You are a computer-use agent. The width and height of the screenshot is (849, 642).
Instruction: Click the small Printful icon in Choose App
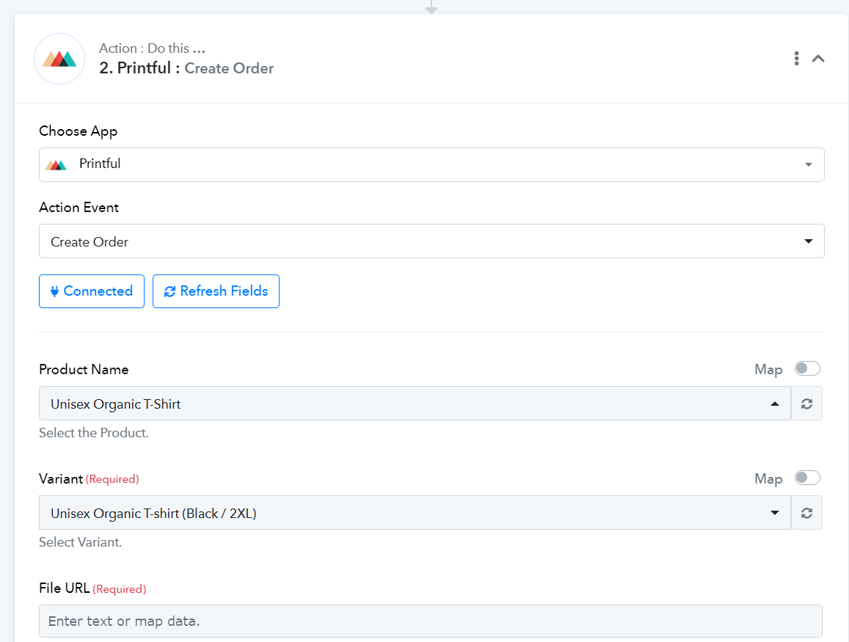pos(56,164)
